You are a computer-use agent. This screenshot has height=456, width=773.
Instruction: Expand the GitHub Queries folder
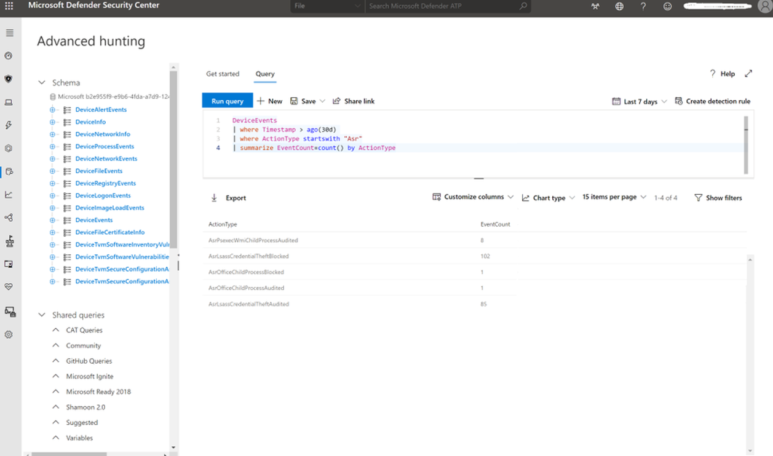pyautogui.click(x=56, y=361)
